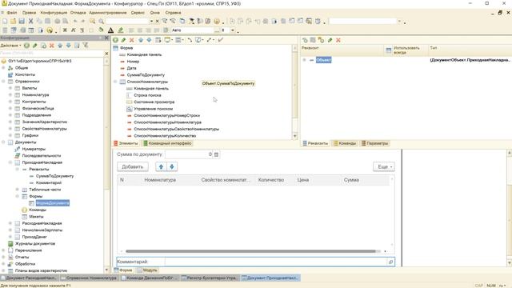Select the Номенклатура catalog in the tree

[x=35, y=95]
